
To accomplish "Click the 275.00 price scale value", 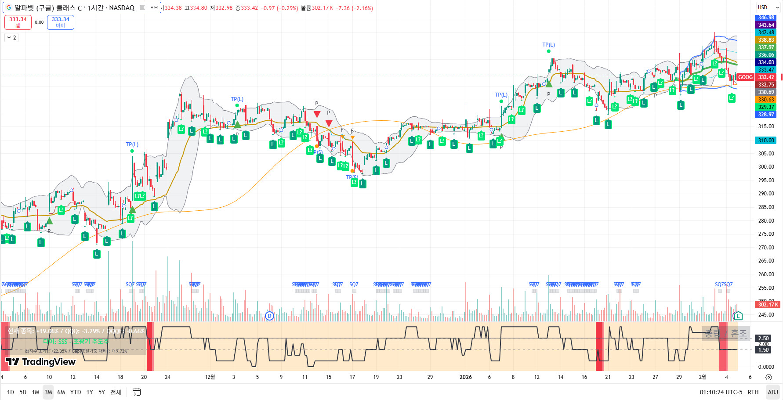I will point(766,234).
